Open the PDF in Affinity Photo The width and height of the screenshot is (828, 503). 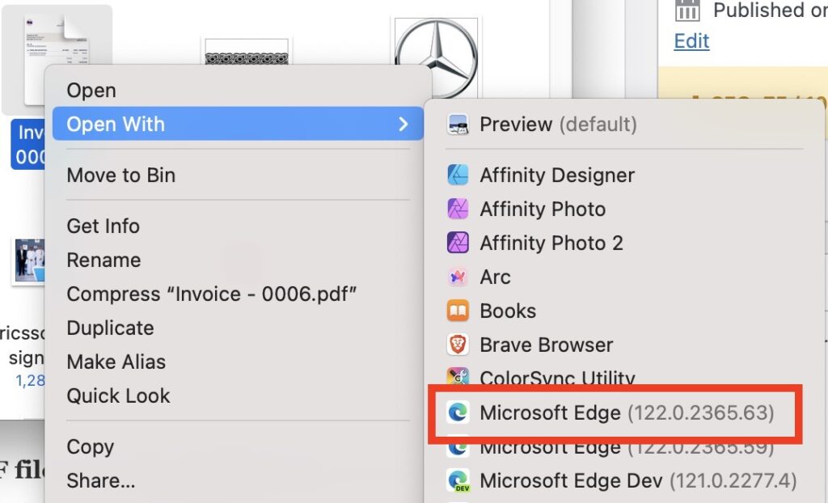[x=543, y=209]
